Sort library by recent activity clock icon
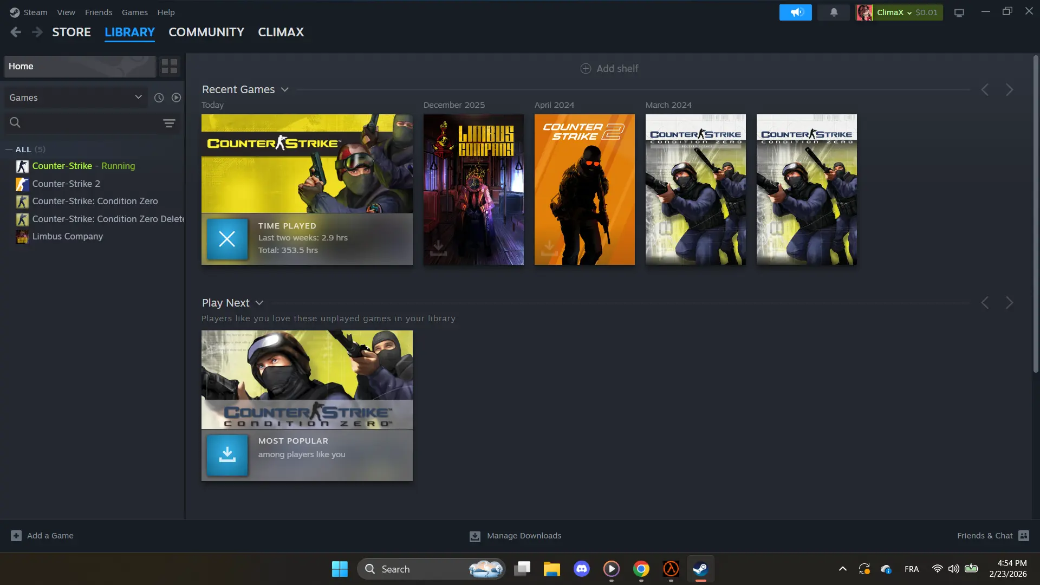This screenshot has width=1040, height=585. 159,97
